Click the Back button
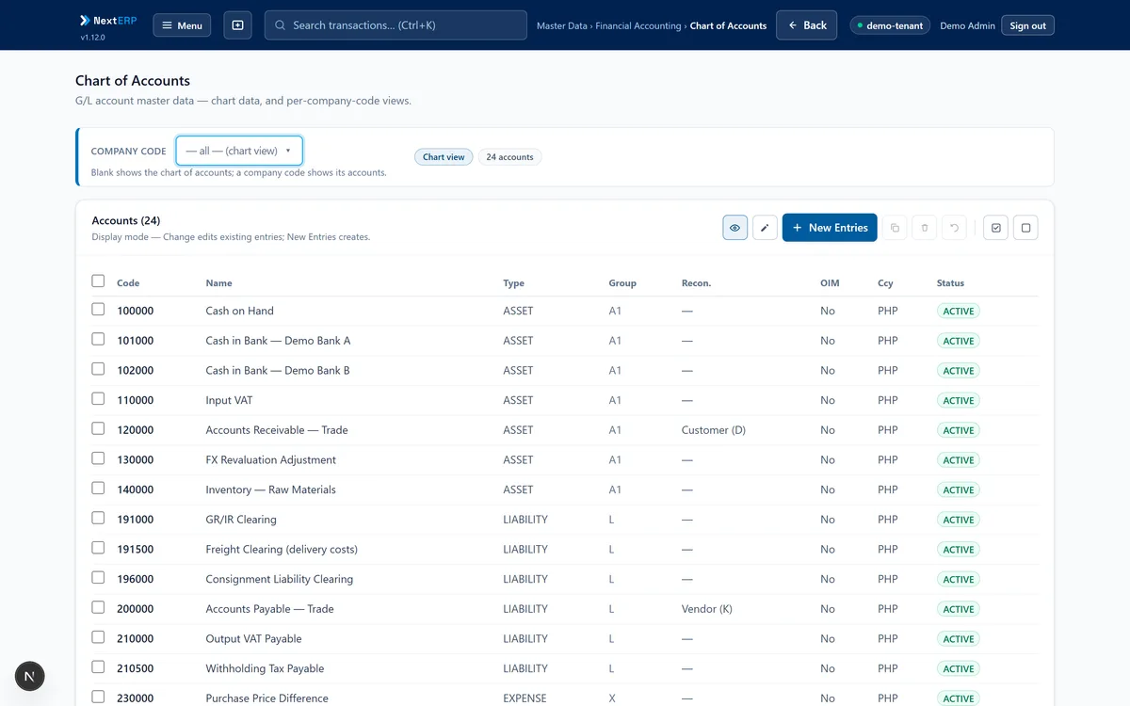 [807, 25]
